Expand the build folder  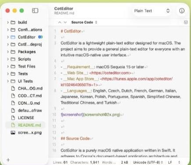pyautogui.click(x=8, y=22)
